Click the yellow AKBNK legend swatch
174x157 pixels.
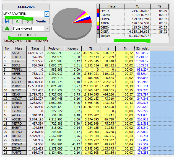pyautogui.click(x=98, y=23)
